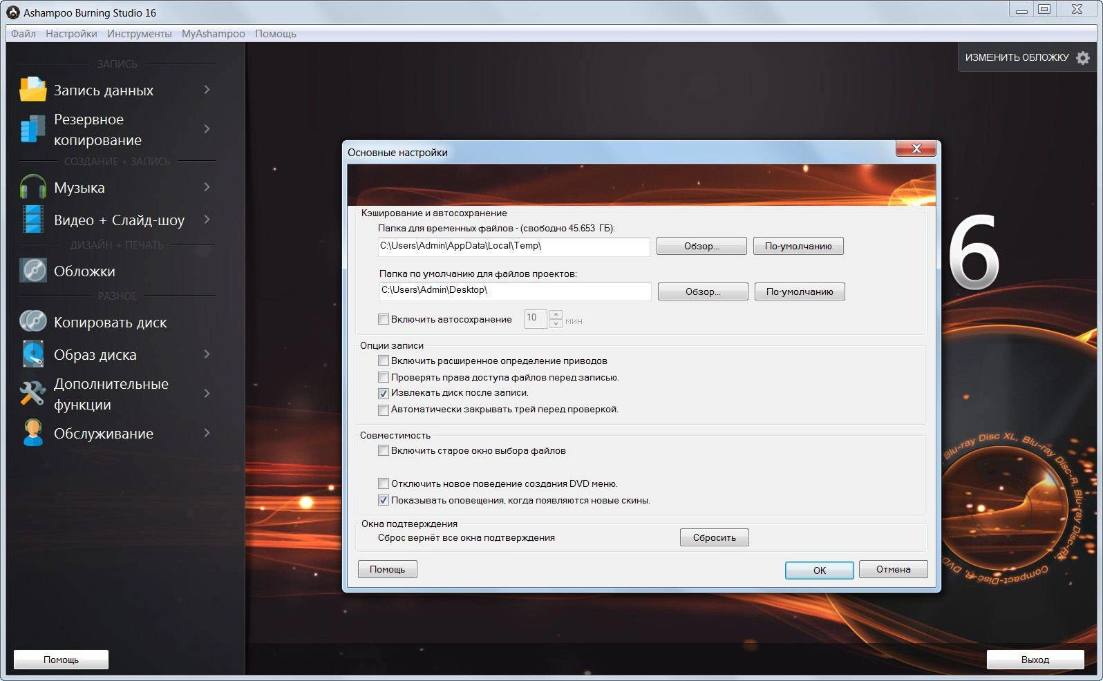
Task: Click the autosave minutes value field
Action: [x=536, y=318]
